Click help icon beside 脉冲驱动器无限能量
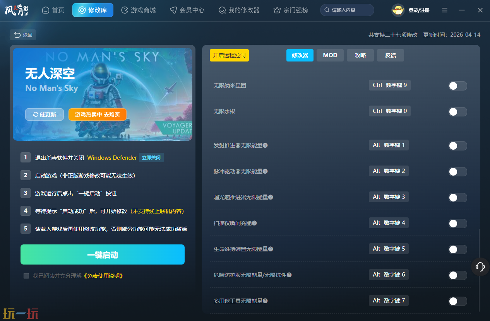This screenshot has width=490, height=321. pos(265,171)
